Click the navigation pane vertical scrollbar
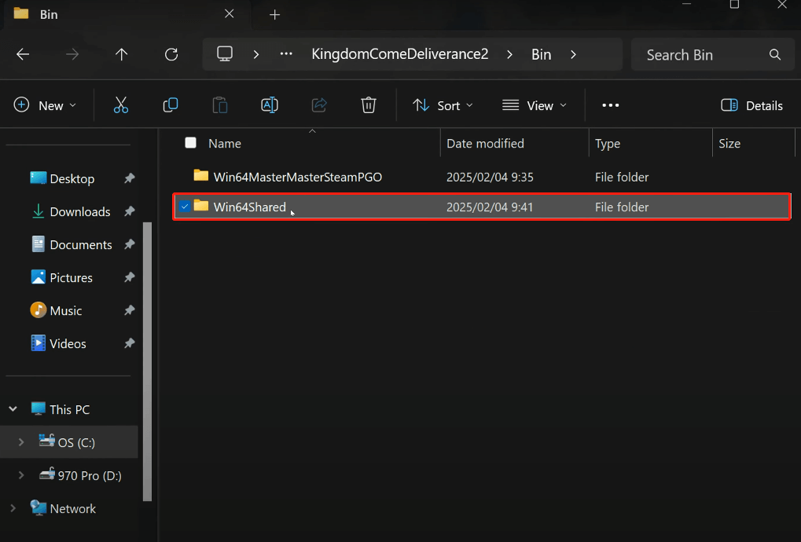 pyautogui.click(x=147, y=361)
